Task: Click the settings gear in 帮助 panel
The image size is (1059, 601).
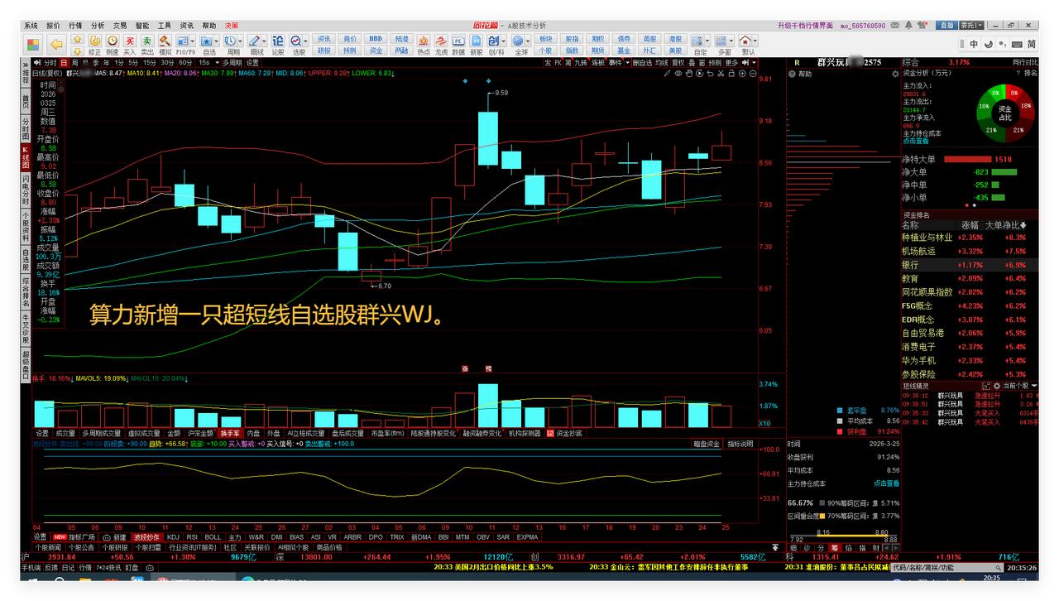Action: pyautogui.click(x=894, y=74)
